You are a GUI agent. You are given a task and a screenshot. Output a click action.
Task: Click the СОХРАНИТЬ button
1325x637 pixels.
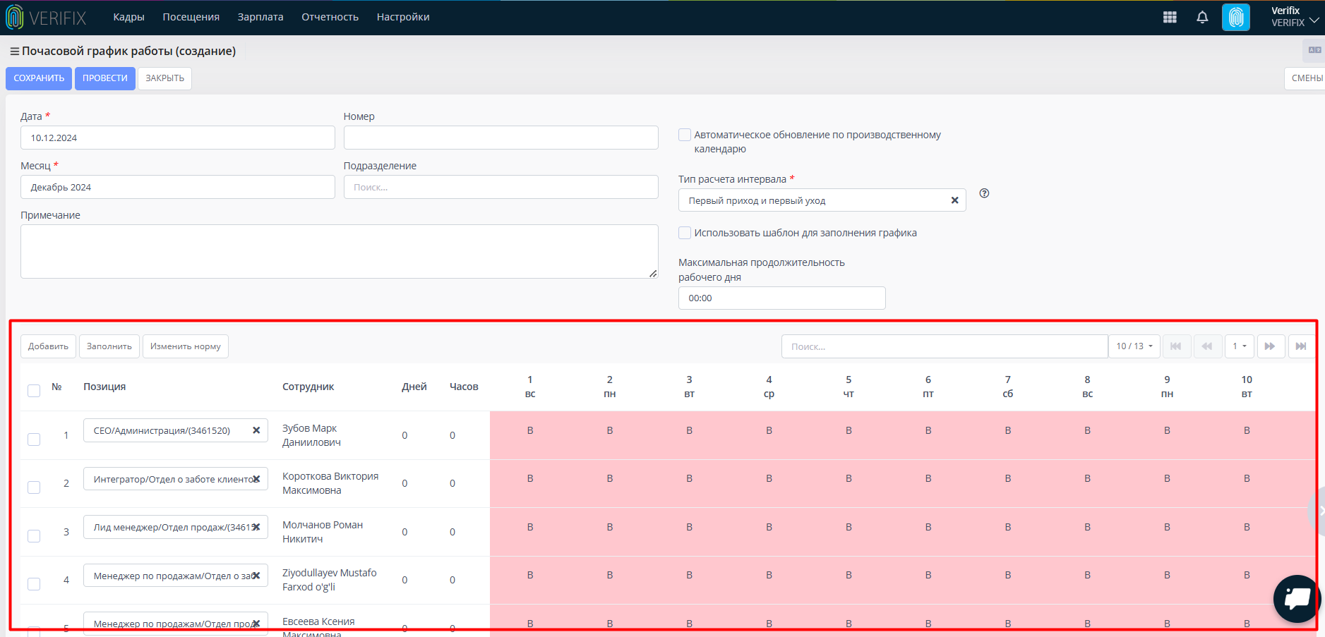coord(39,78)
